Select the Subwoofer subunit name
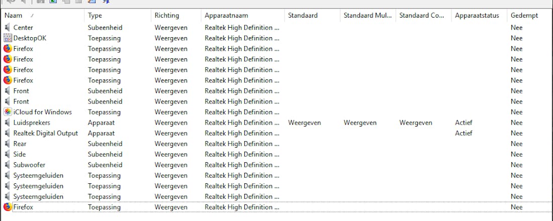The height and width of the screenshot is (221, 553). tap(29, 165)
